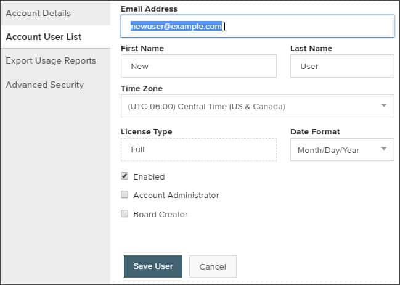Uncheck the Enabled checkbox

(124, 176)
